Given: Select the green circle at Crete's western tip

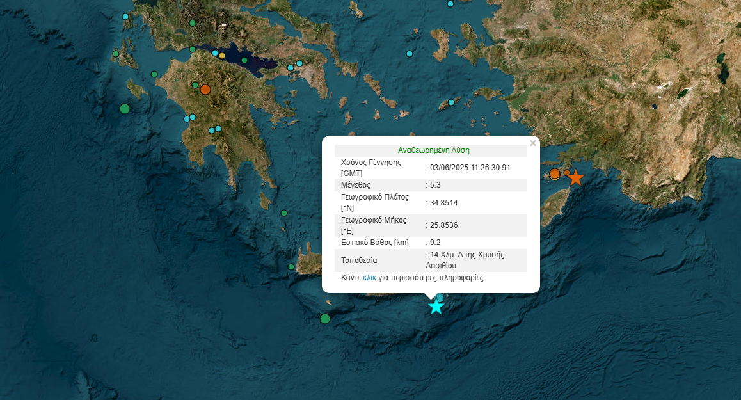Looking at the screenshot, I should (x=291, y=267).
